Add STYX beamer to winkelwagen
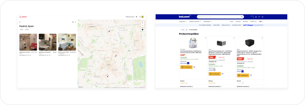 tap(186, 67)
